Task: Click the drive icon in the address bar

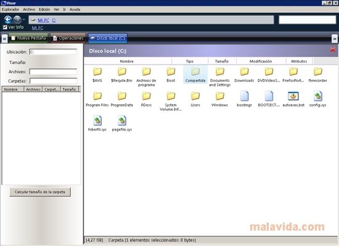Action: coord(33,20)
